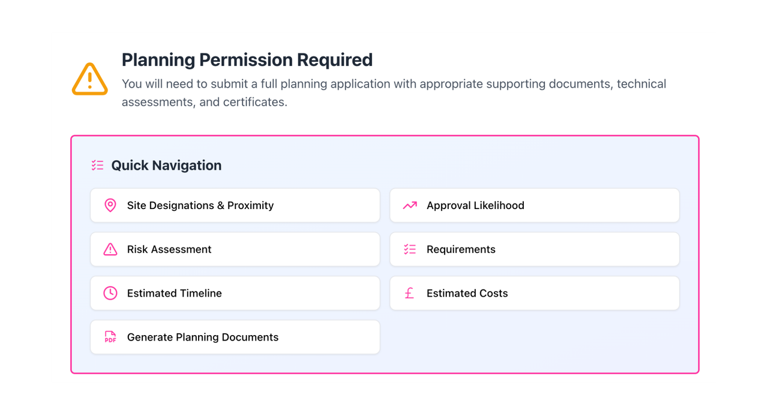The width and height of the screenshot is (768, 415).
Task: Click empty space below Estimated Costs card
Action: point(534,338)
